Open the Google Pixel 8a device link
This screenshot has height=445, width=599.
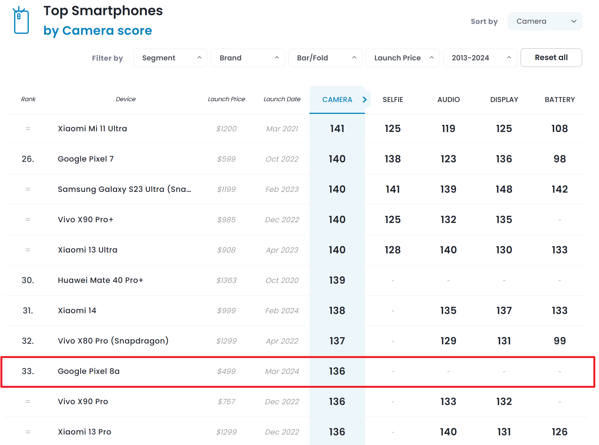coord(88,371)
